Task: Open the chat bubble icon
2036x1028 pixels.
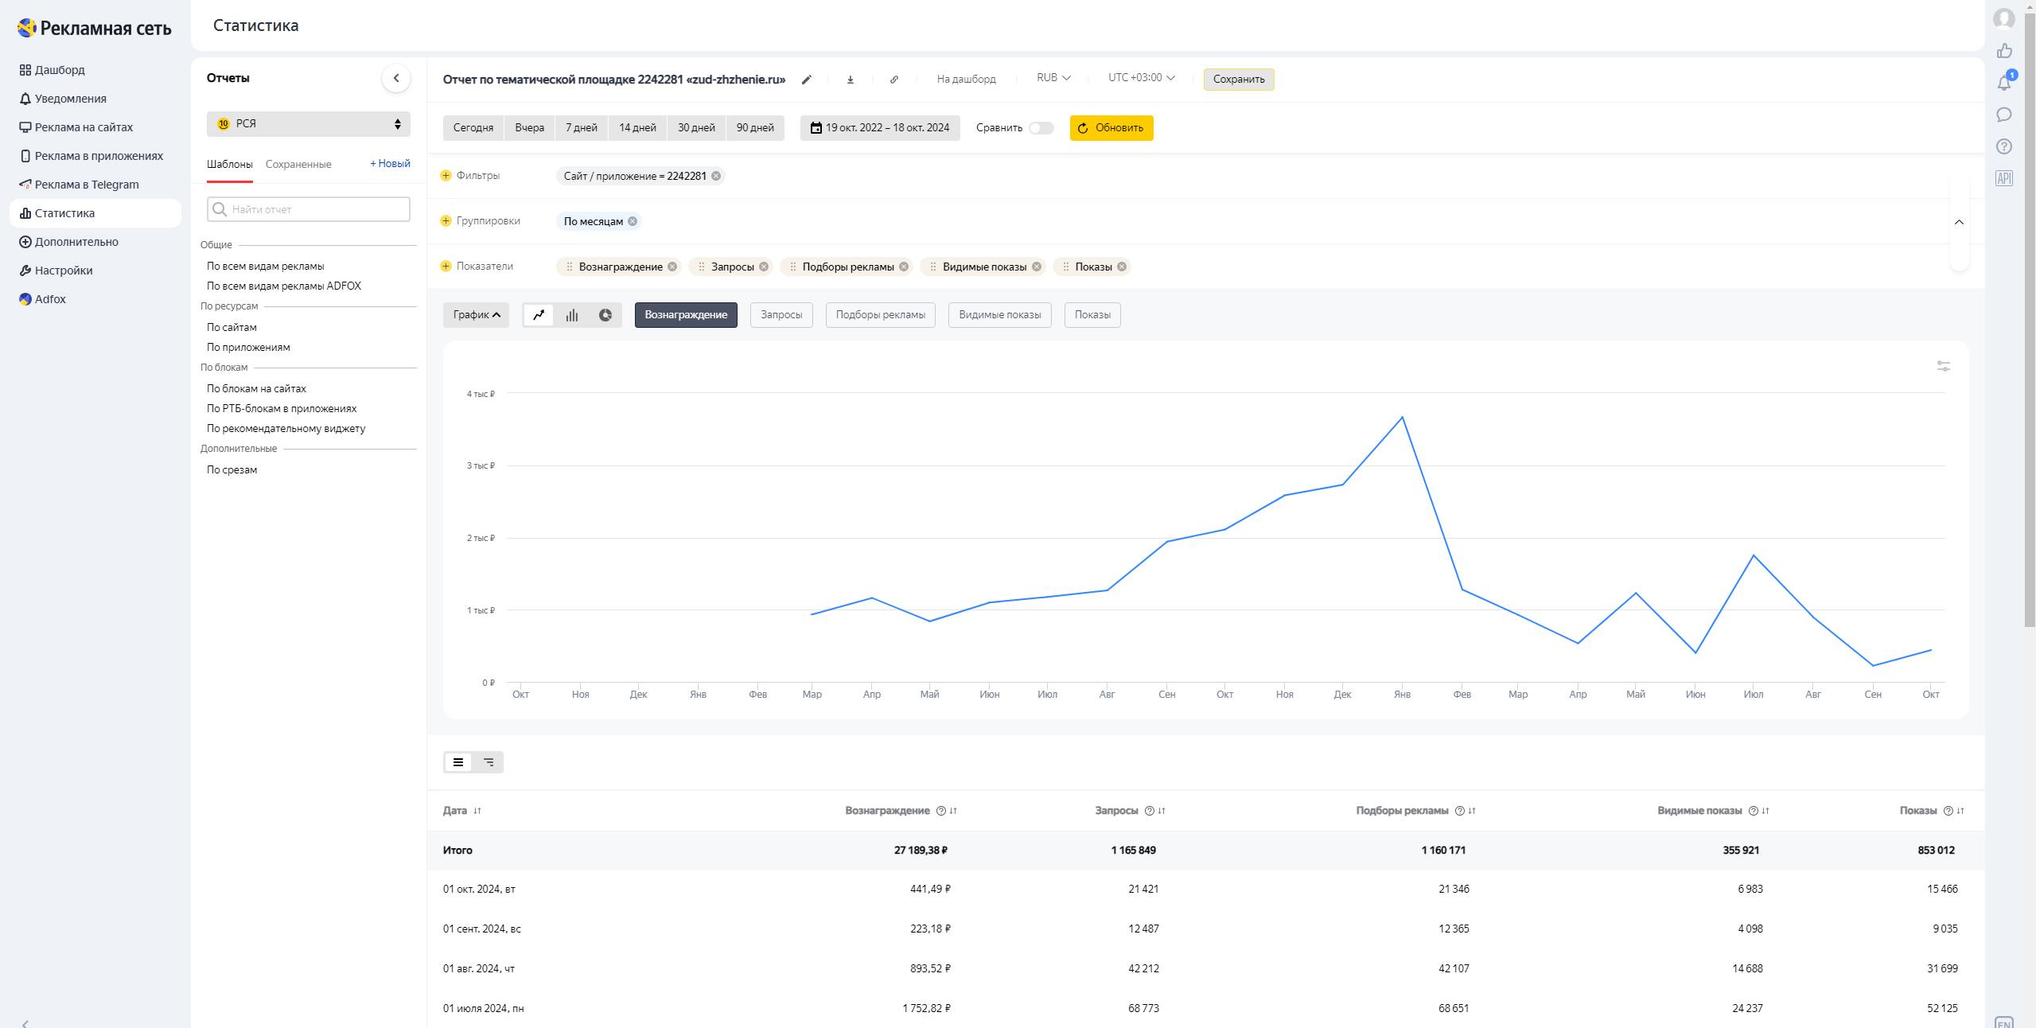Action: [2004, 115]
